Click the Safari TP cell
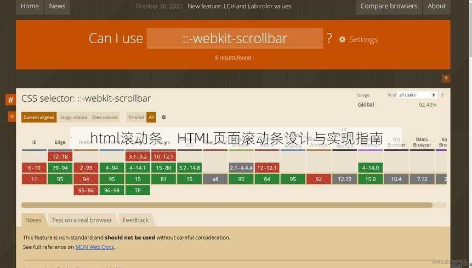The width and height of the screenshot is (472, 268). (x=138, y=190)
